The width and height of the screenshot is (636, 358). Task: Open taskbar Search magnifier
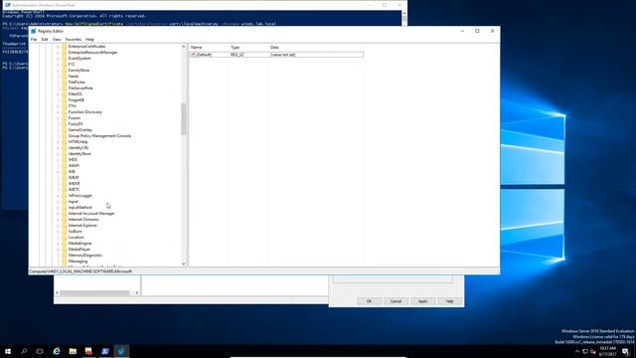(x=24, y=351)
